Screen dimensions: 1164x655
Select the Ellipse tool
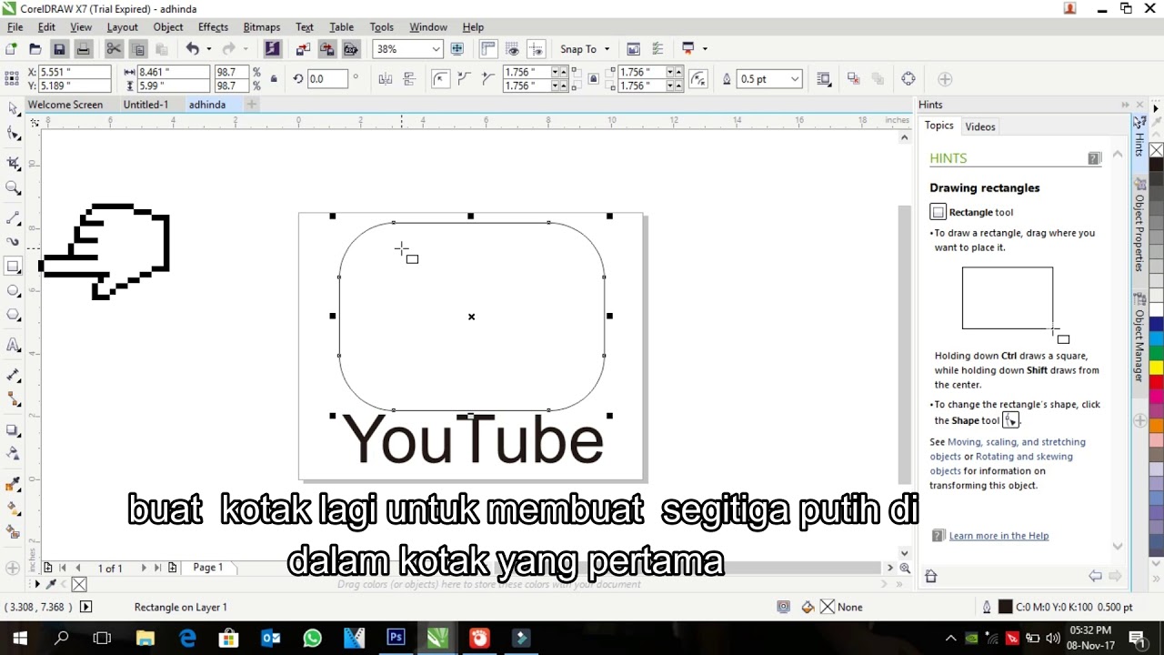click(x=13, y=291)
